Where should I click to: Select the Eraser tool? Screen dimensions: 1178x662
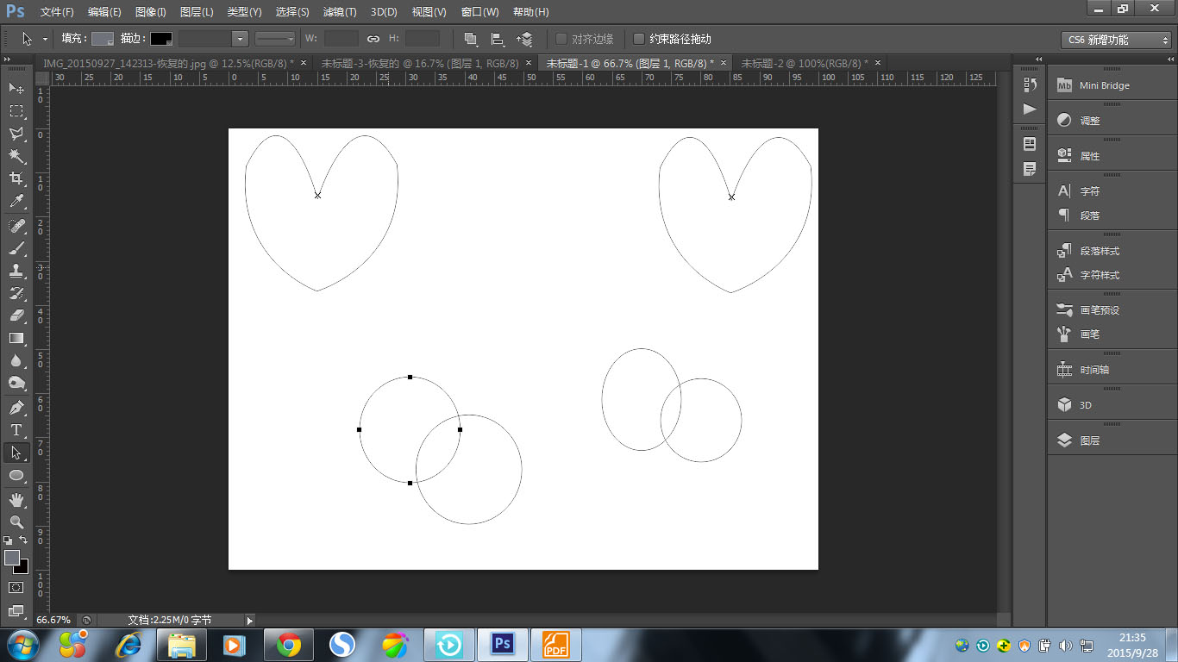tap(16, 315)
